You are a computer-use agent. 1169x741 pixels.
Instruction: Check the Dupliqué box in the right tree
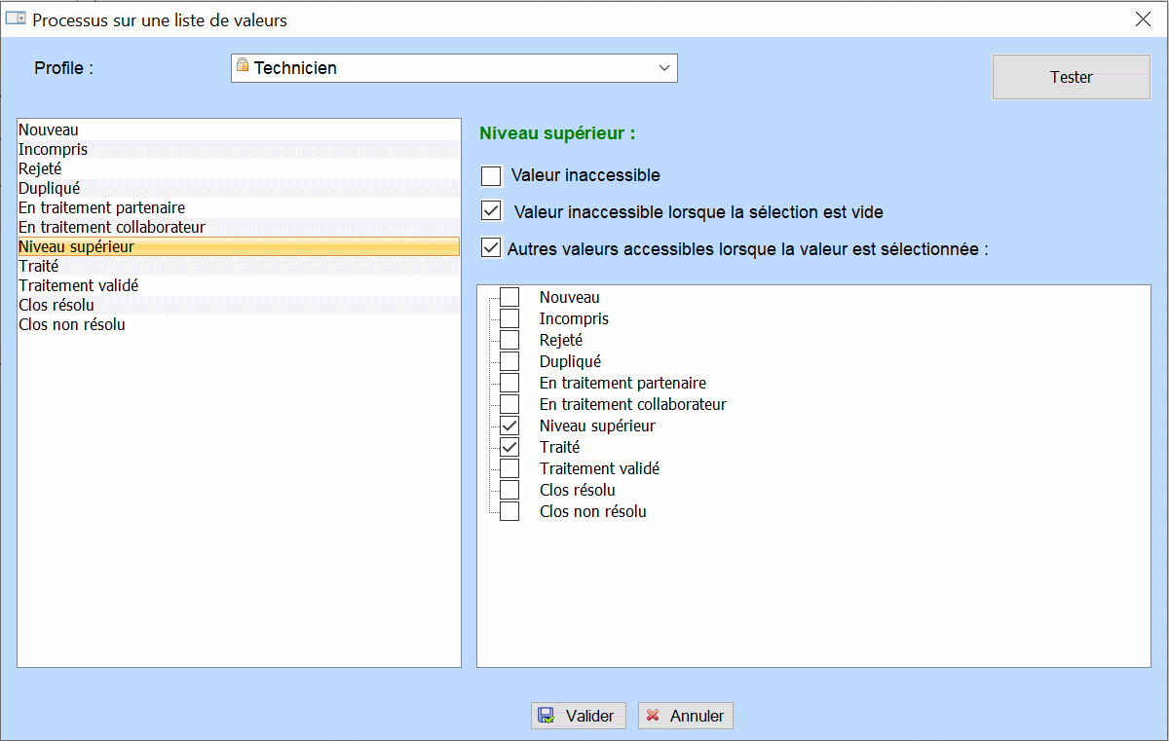coord(509,361)
